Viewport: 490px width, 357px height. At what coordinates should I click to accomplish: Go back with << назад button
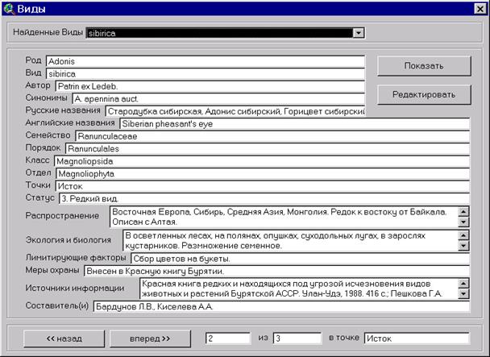[x=64, y=338]
